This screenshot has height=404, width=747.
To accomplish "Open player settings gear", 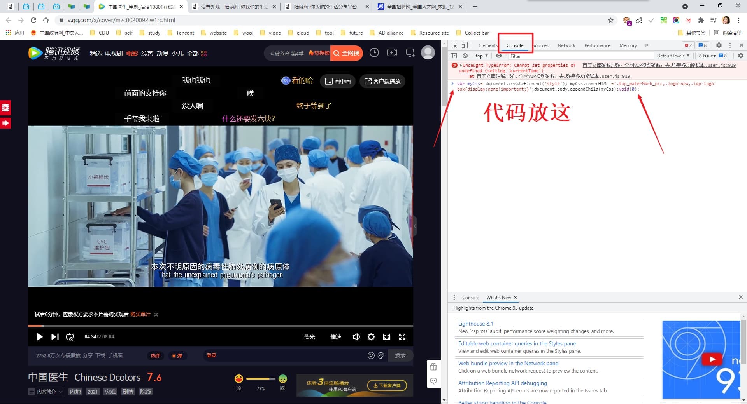I will point(371,337).
